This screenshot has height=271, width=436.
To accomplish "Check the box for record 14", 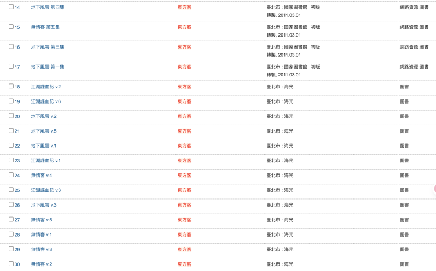I will pyautogui.click(x=11, y=7).
